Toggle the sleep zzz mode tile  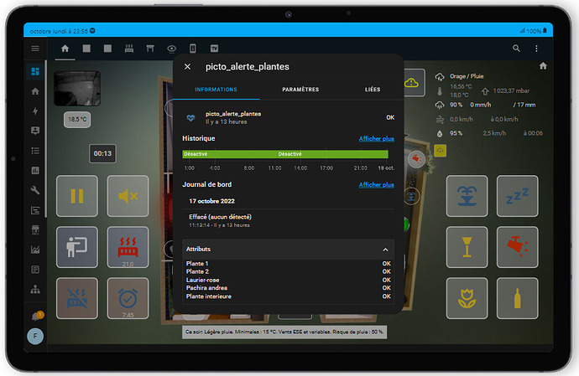(518, 196)
